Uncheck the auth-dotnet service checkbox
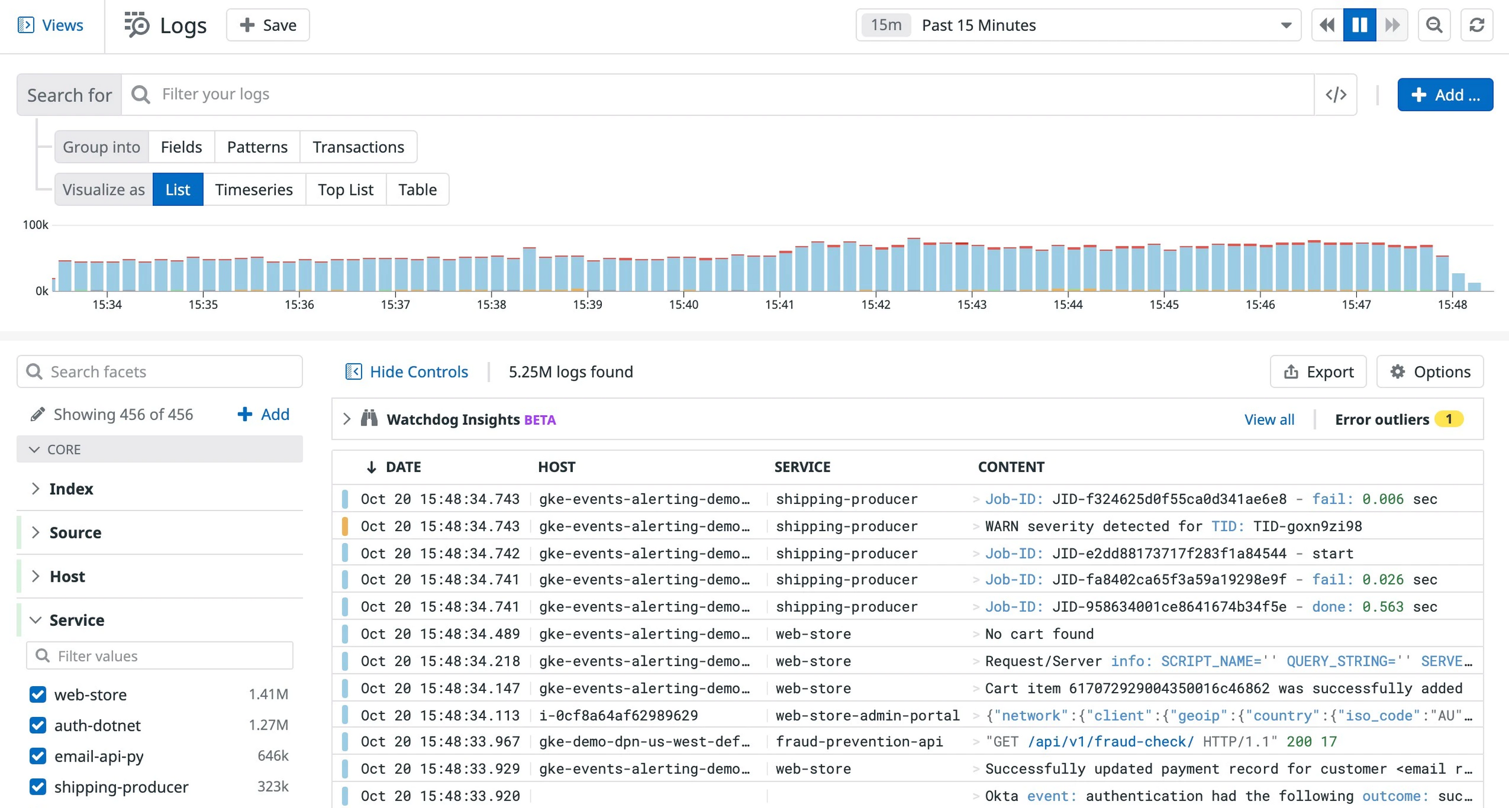The image size is (1509, 808). coord(38,725)
